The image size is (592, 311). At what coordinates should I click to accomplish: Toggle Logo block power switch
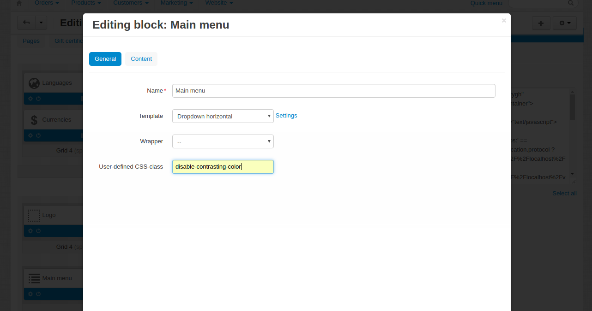tap(38, 231)
